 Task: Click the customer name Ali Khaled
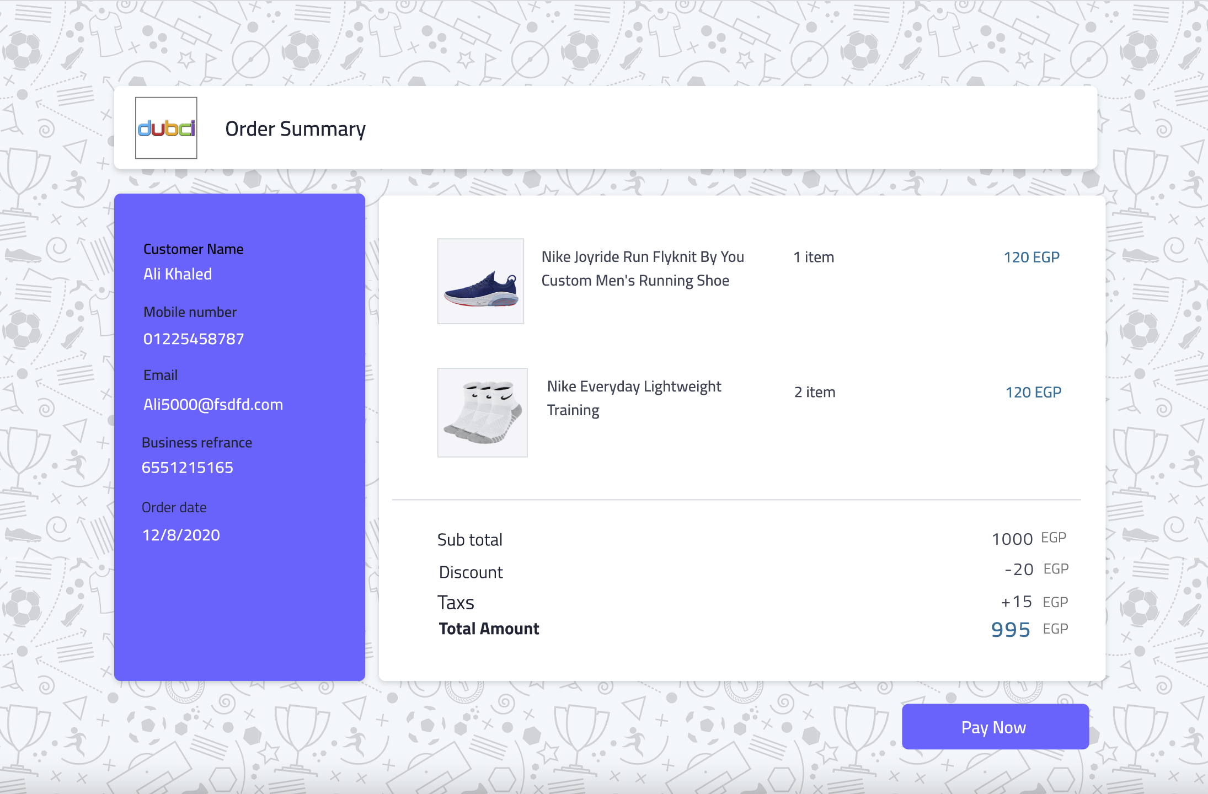click(178, 274)
